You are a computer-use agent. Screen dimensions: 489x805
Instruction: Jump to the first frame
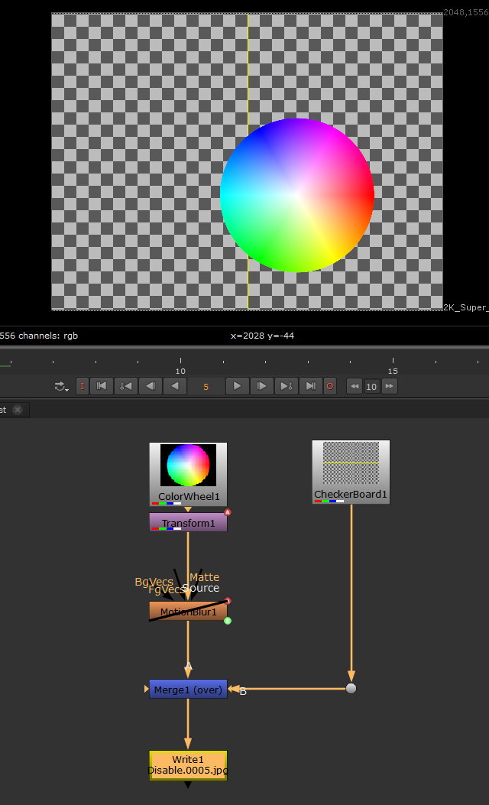[x=102, y=386]
